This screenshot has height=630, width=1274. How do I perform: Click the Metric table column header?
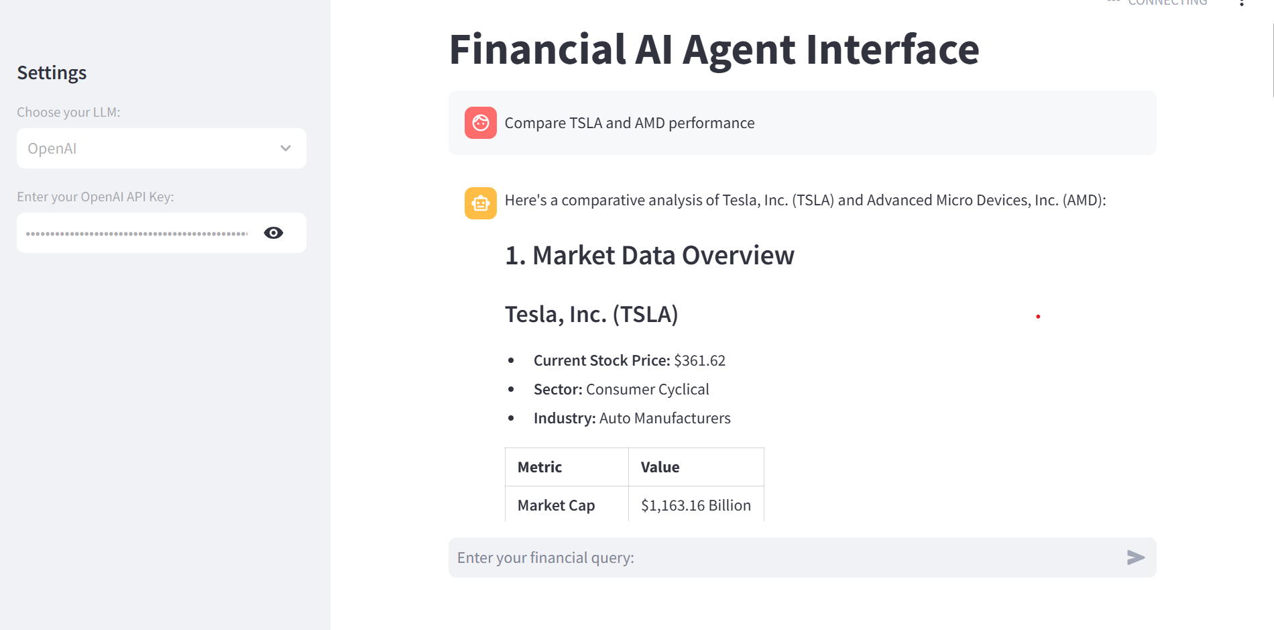540,467
